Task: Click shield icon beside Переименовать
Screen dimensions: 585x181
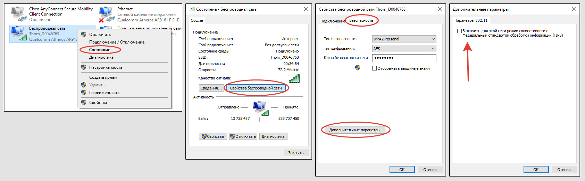Action: point(84,93)
